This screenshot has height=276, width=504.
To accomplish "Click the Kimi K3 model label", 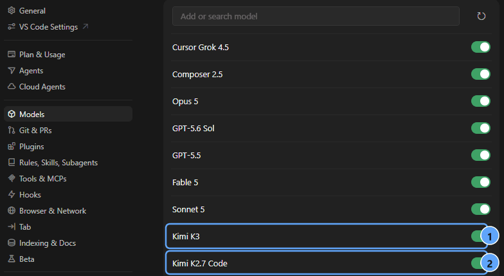I will click(x=186, y=237).
